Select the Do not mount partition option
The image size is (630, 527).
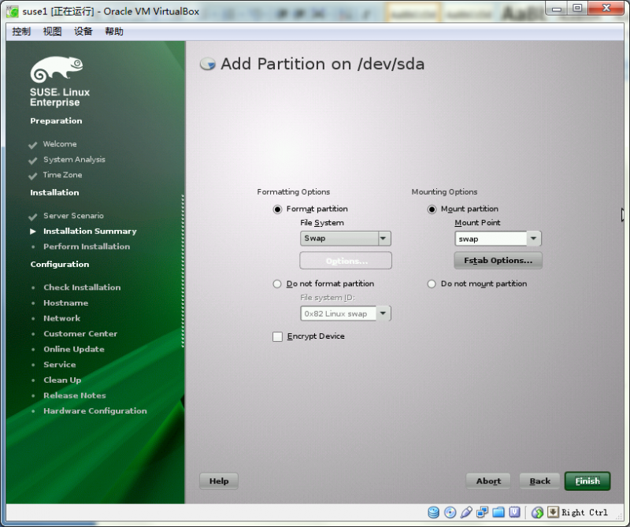[x=432, y=284]
